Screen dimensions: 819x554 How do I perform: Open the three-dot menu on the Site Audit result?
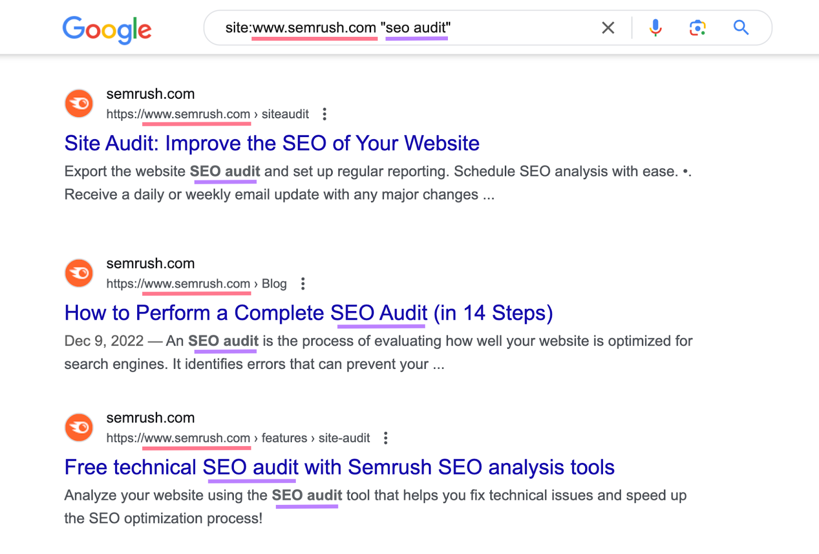tap(325, 115)
